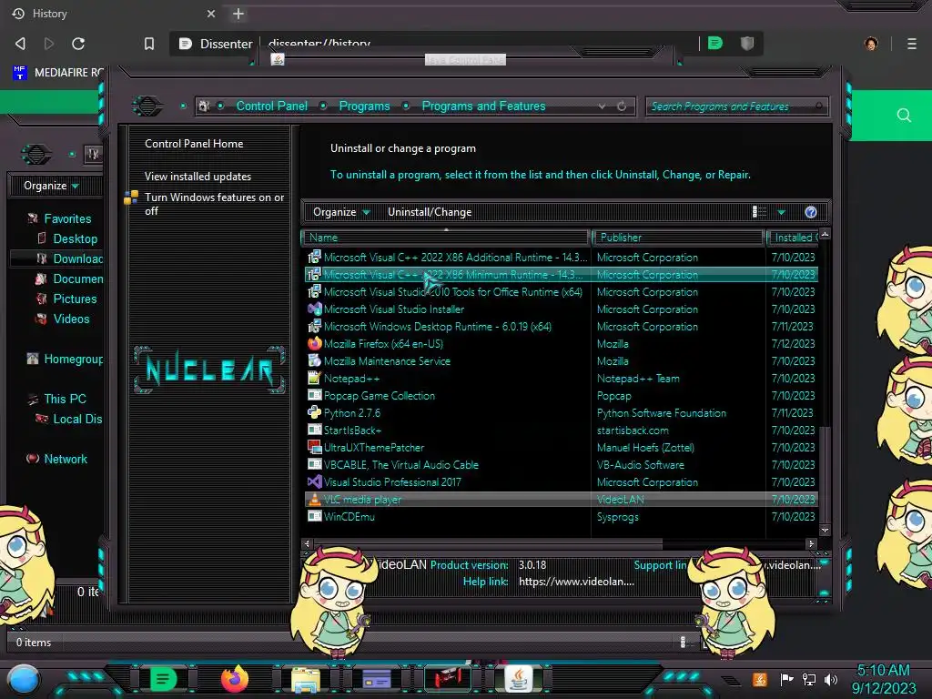Click the Search Programs and Features field

(736, 106)
